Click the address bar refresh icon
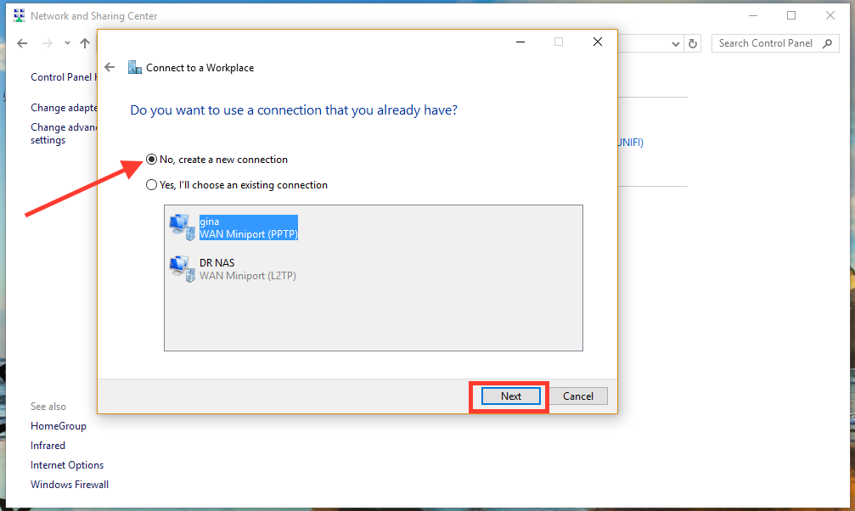 pyautogui.click(x=693, y=43)
